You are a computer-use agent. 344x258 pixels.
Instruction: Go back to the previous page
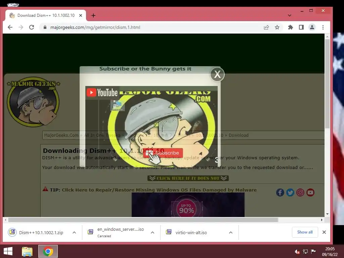tap(10, 27)
